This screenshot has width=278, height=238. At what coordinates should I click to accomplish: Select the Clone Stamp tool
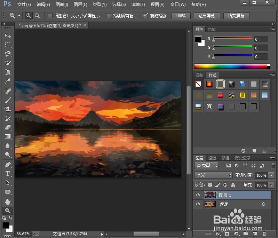pos(7,109)
